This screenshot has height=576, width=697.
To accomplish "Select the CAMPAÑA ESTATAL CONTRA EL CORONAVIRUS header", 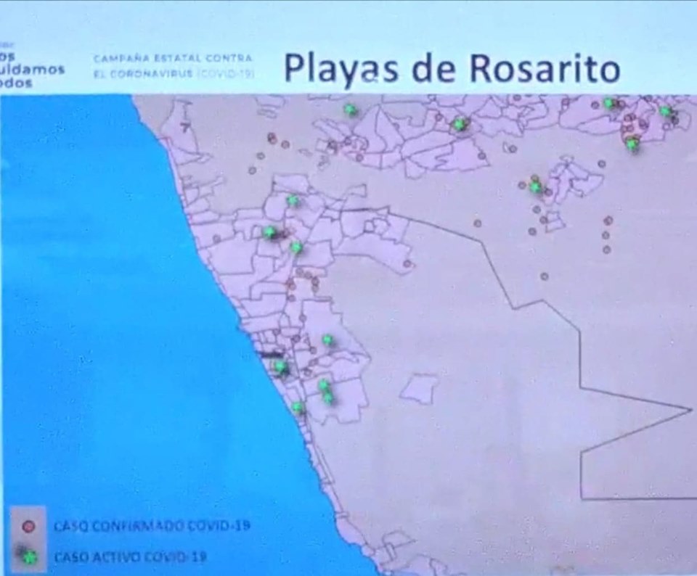I will [x=172, y=65].
